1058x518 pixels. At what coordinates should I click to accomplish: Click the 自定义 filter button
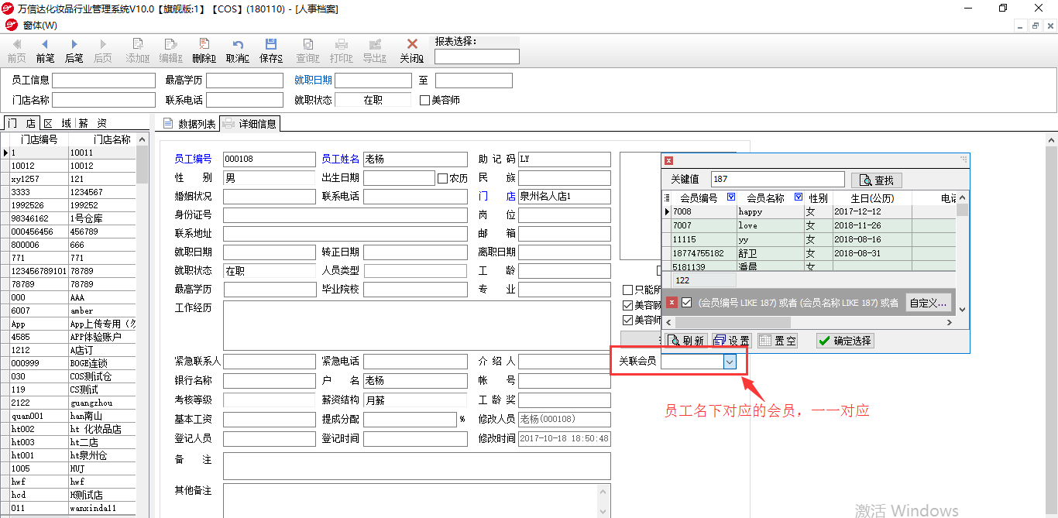point(929,303)
